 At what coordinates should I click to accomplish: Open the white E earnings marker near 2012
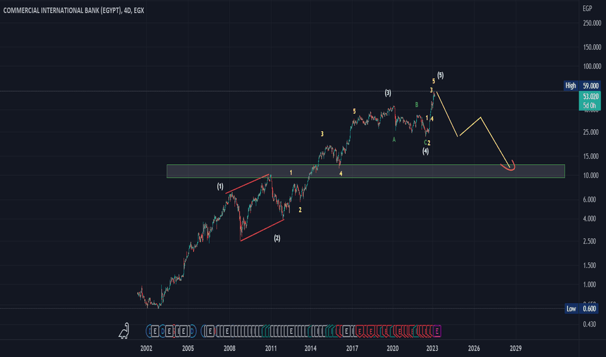tap(291, 331)
